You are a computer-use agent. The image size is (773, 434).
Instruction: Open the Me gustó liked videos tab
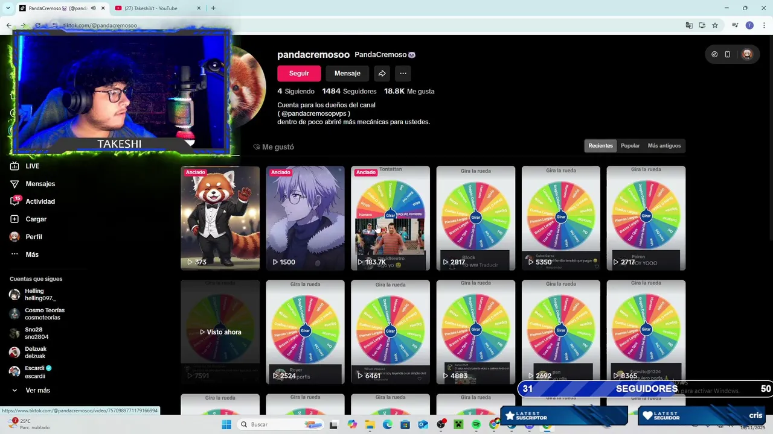pyautogui.click(x=274, y=147)
